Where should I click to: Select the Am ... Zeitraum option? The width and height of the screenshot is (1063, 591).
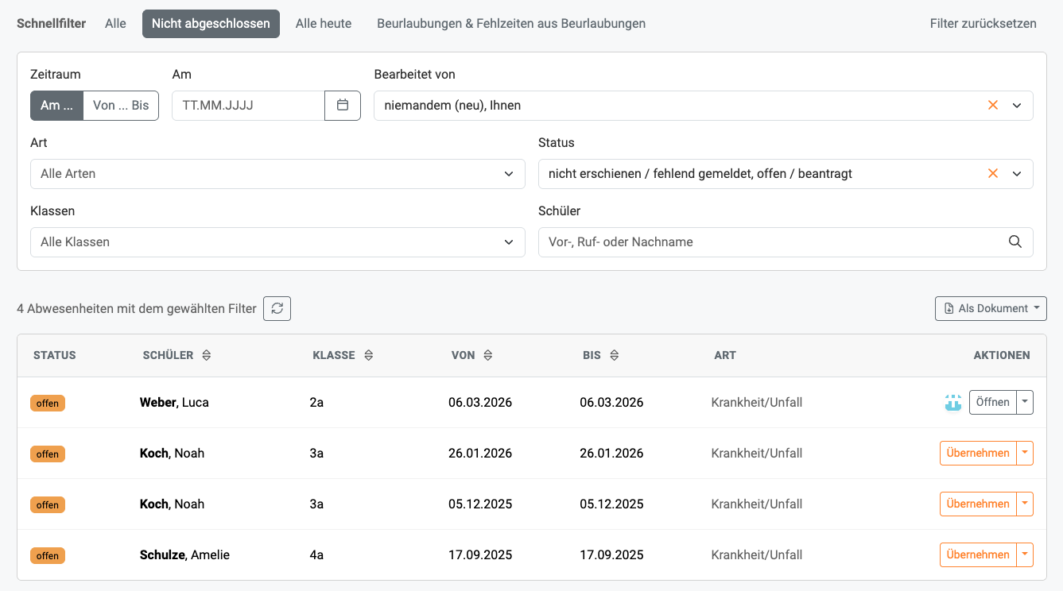point(56,105)
